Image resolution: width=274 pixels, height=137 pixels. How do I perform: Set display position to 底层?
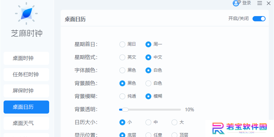(x=122, y=135)
